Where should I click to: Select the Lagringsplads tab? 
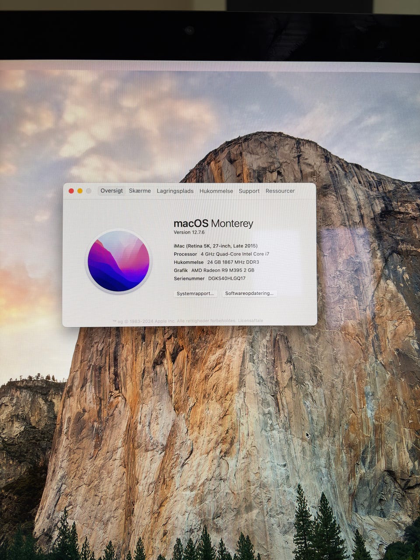[175, 191]
